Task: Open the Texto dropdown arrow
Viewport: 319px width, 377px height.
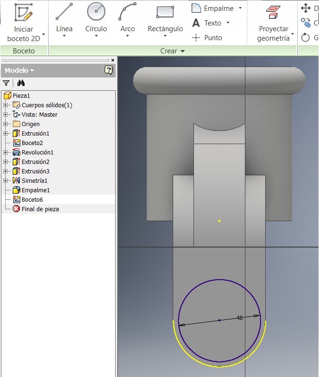Action: [x=228, y=23]
